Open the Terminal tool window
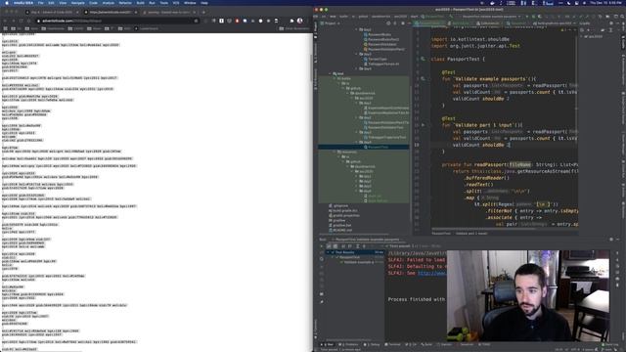 click(392, 344)
